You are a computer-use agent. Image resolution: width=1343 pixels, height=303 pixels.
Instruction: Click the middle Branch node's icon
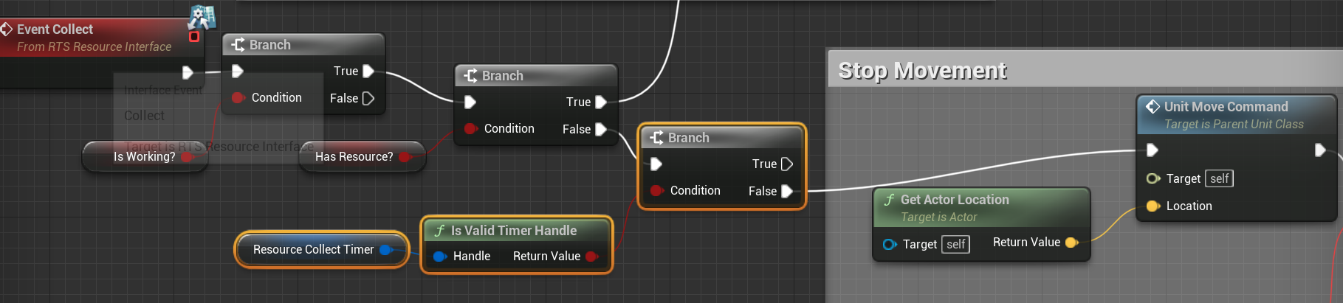[x=470, y=76]
